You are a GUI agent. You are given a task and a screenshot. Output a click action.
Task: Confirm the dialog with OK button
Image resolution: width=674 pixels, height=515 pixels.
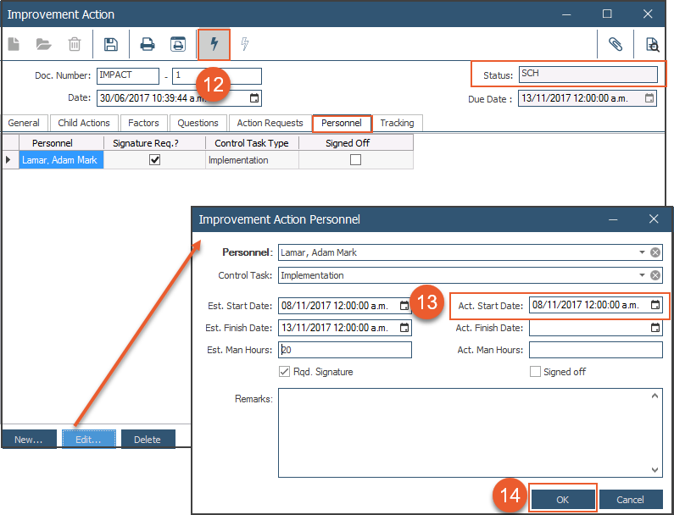coord(563,500)
